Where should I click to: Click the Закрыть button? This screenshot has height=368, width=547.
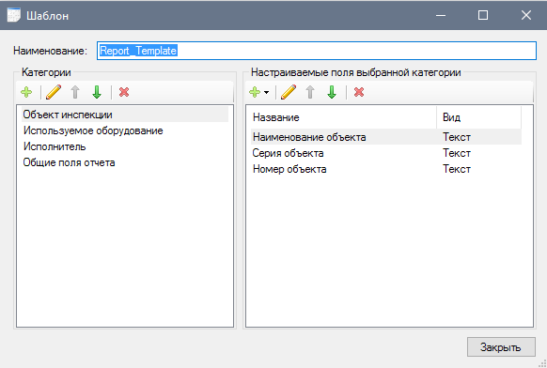pyautogui.click(x=501, y=346)
